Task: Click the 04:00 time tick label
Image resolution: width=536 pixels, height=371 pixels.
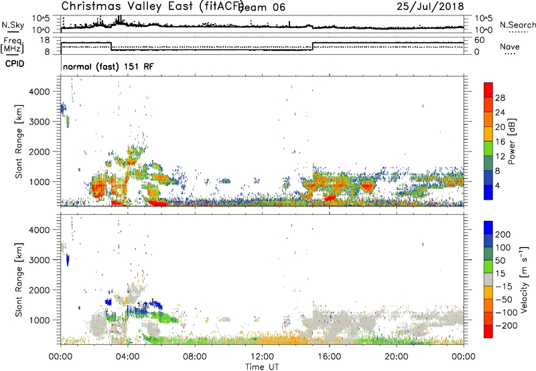Action: [x=127, y=357]
